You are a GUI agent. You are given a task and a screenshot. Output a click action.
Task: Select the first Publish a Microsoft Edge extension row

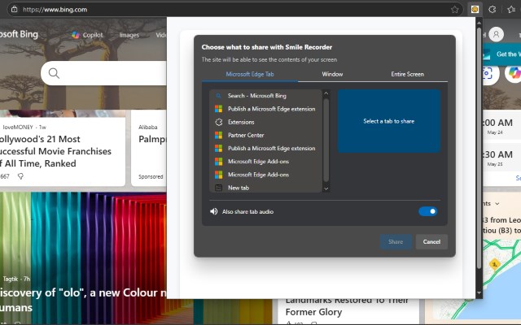pyautogui.click(x=265, y=109)
